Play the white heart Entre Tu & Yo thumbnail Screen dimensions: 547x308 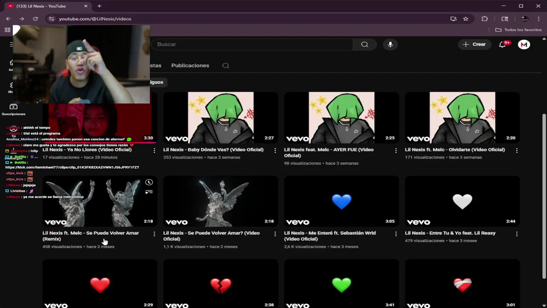462,201
